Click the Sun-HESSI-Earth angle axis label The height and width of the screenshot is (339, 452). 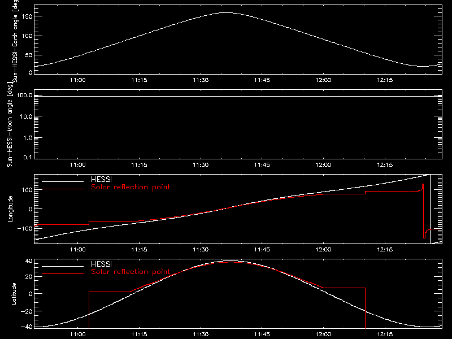pyautogui.click(x=15, y=40)
